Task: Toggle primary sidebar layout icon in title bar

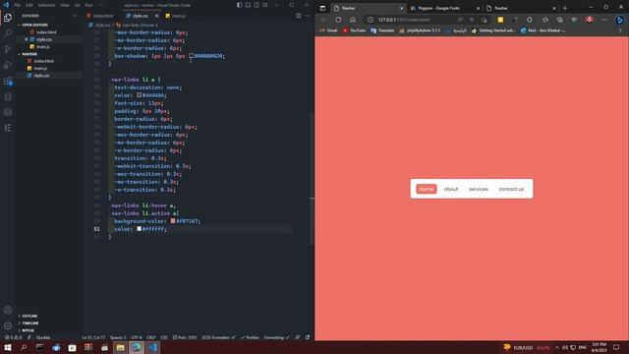Action: [240, 5]
